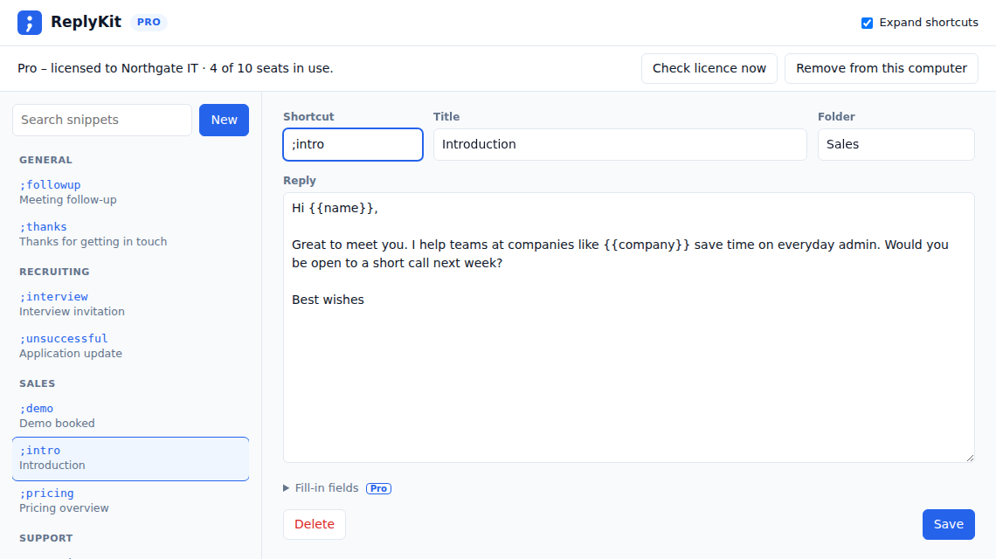
Task: Click into the Shortcut field
Action: [353, 144]
